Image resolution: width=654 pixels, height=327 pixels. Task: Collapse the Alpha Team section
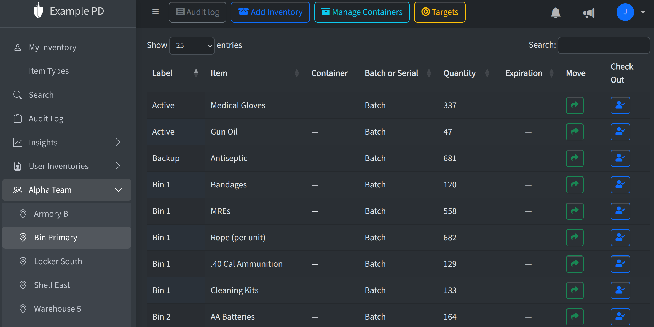(x=118, y=190)
